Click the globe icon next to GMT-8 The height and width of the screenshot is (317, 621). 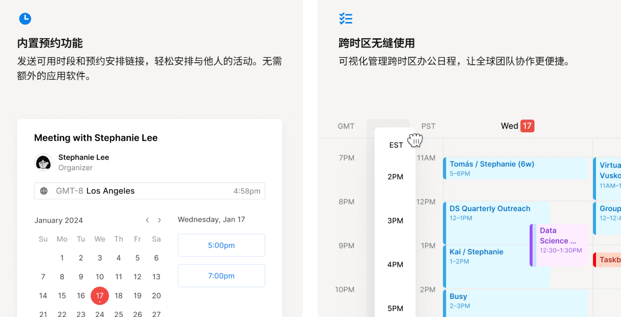(x=43, y=191)
